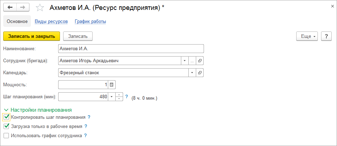
Task: Click ellipsis select button in Сотрудник field
Action: coord(192,61)
